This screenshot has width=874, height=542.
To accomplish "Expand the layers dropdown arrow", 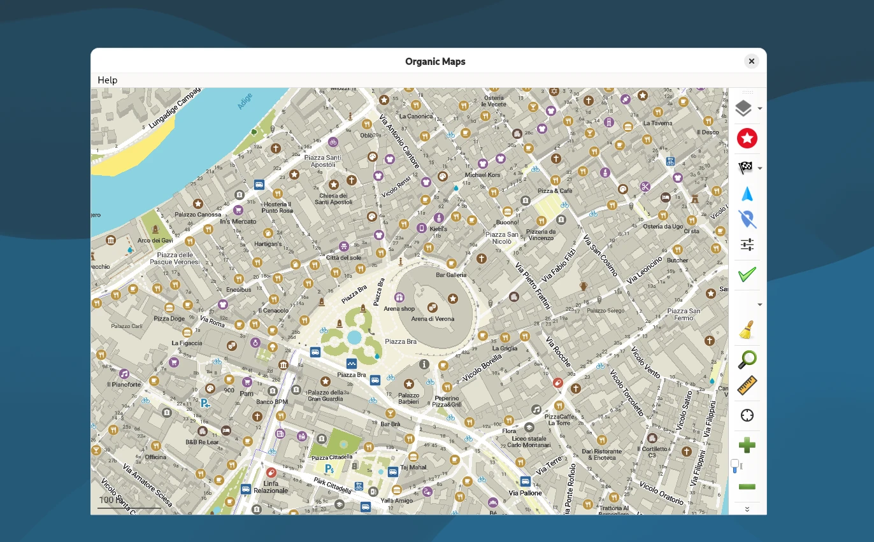I will (x=760, y=109).
